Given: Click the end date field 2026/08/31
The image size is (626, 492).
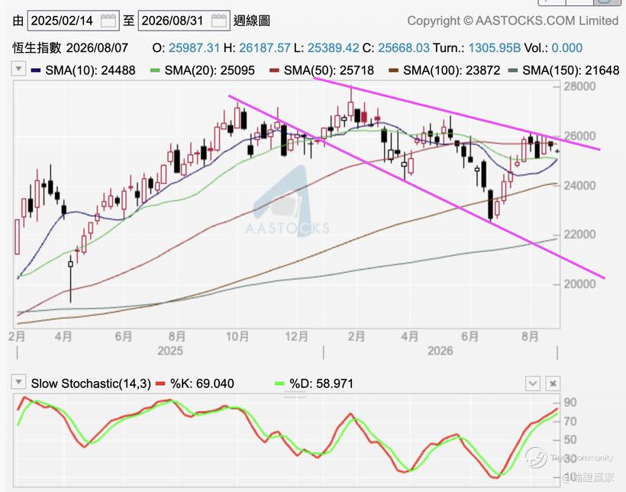Looking at the screenshot, I should [184, 21].
